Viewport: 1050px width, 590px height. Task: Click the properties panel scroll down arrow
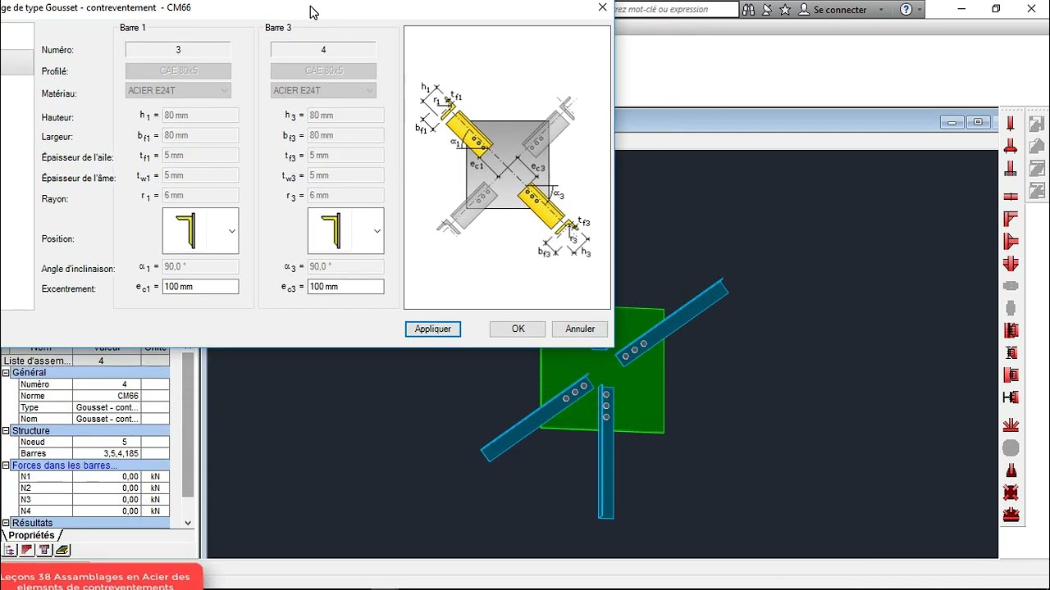coord(188,523)
